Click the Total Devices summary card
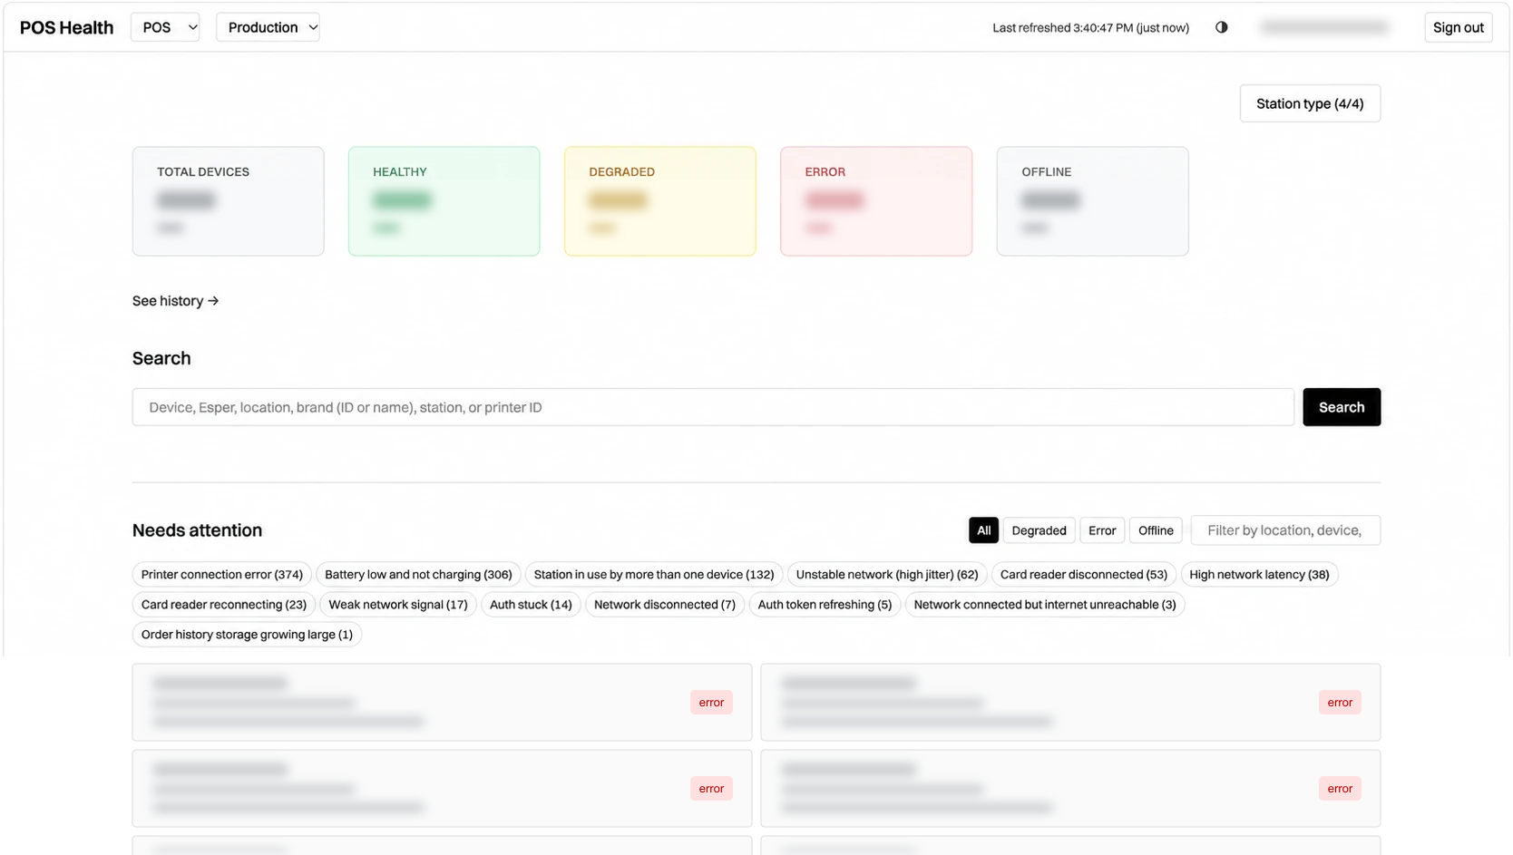1513x855 pixels. 228,201
